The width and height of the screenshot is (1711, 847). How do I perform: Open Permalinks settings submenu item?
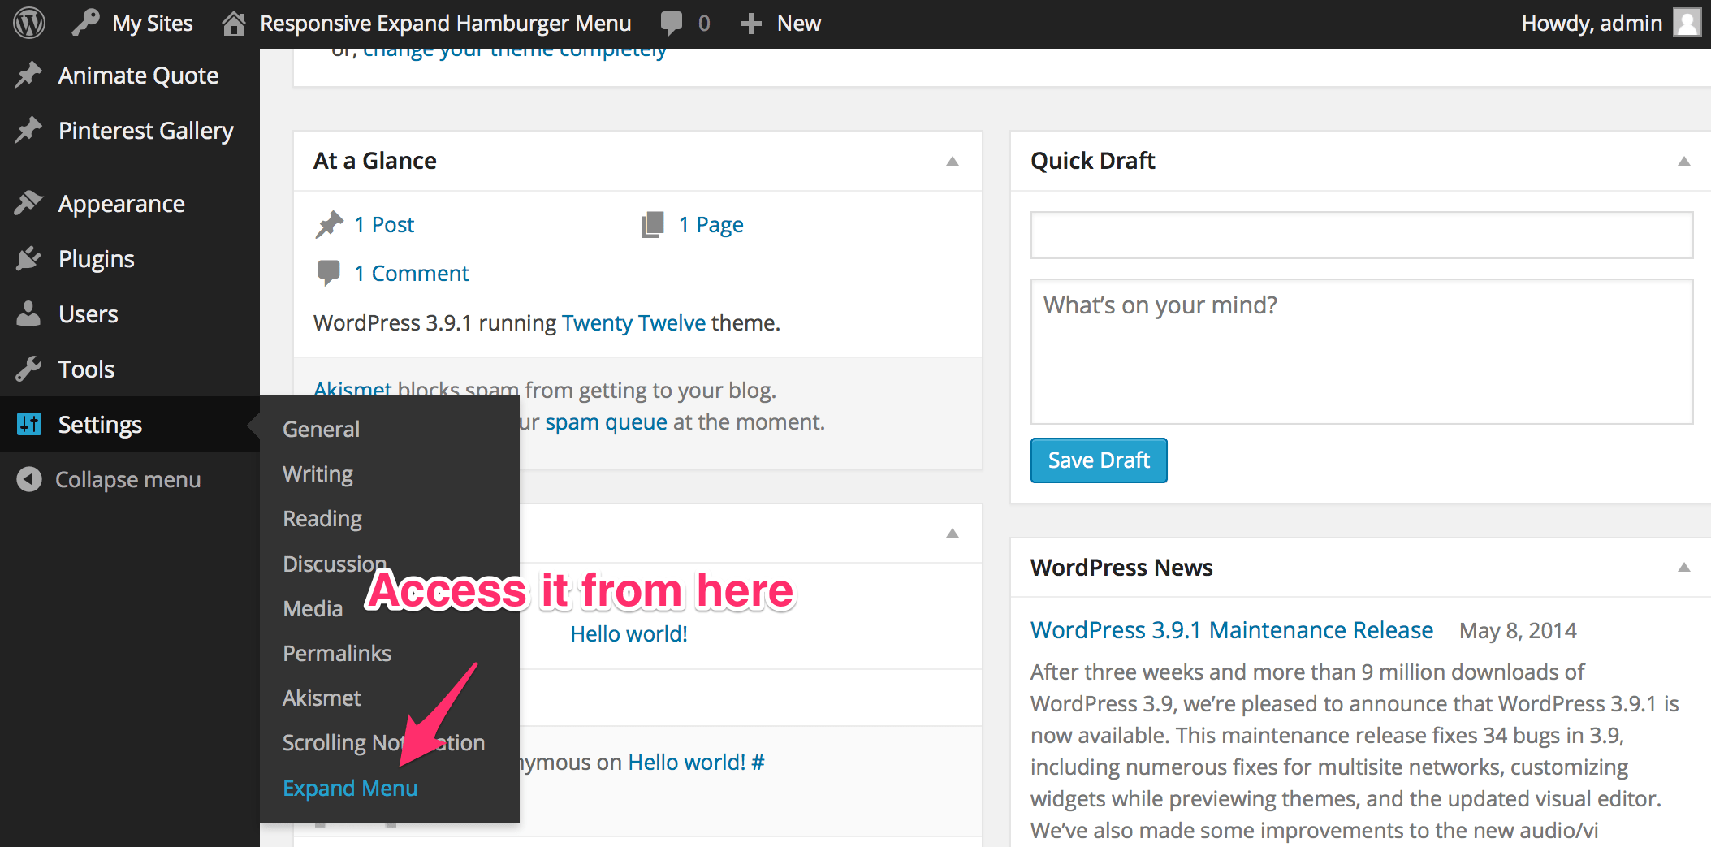click(x=337, y=653)
